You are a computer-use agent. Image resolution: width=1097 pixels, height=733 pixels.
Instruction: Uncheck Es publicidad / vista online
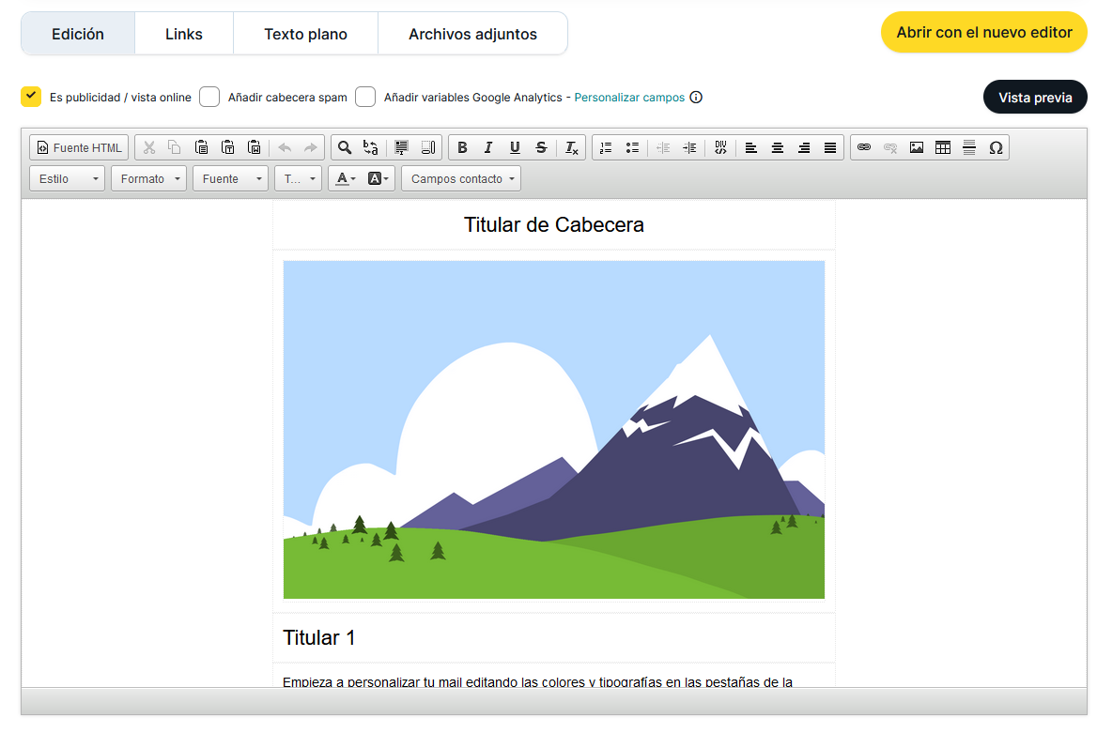coord(31,97)
